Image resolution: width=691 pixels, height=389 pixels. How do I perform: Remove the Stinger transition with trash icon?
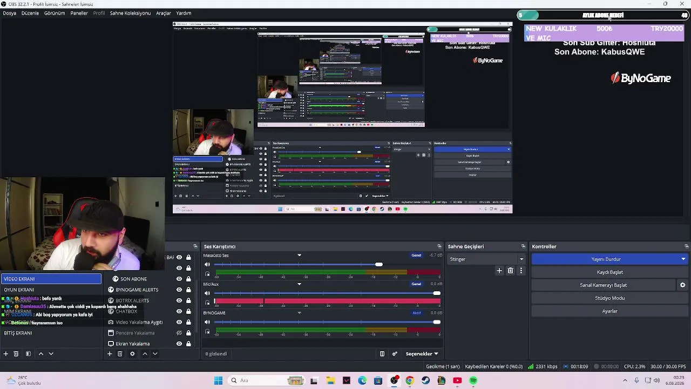pyautogui.click(x=510, y=271)
